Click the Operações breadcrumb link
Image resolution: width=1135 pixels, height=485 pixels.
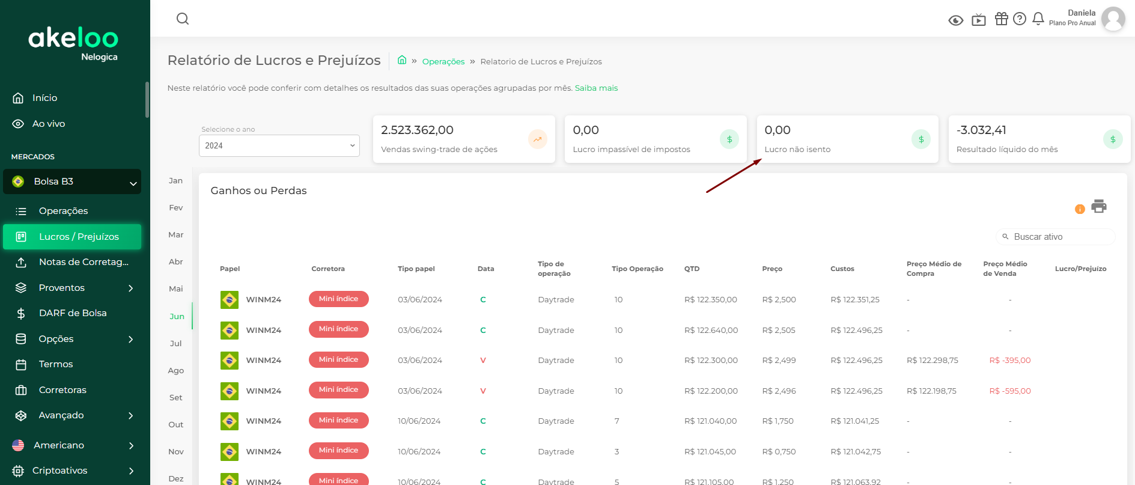click(x=443, y=61)
